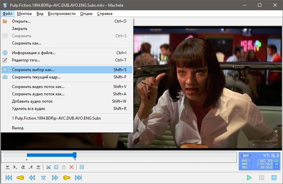Set selection start with leftmost marker icon
Screen dimensions: 283x184
7,167
